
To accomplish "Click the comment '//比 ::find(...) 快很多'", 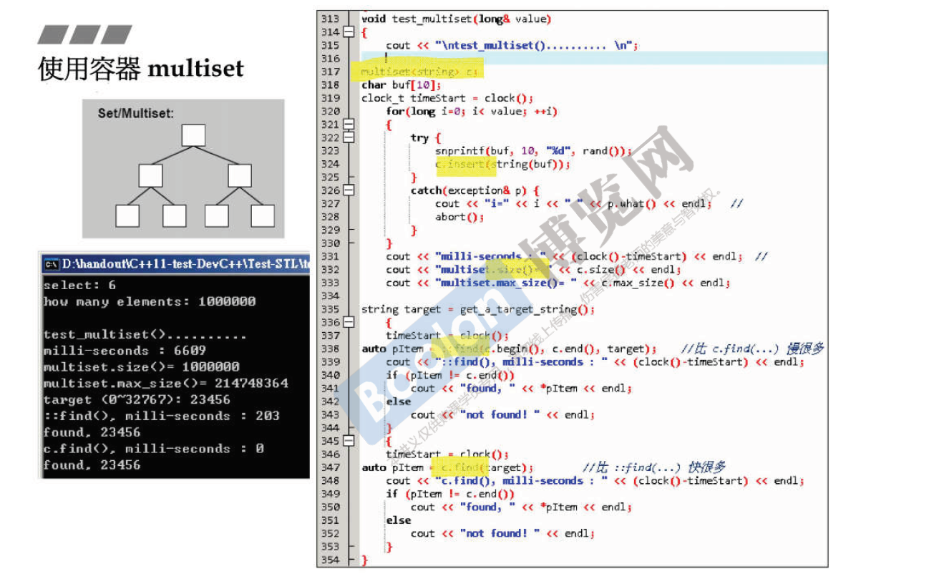I will [654, 467].
